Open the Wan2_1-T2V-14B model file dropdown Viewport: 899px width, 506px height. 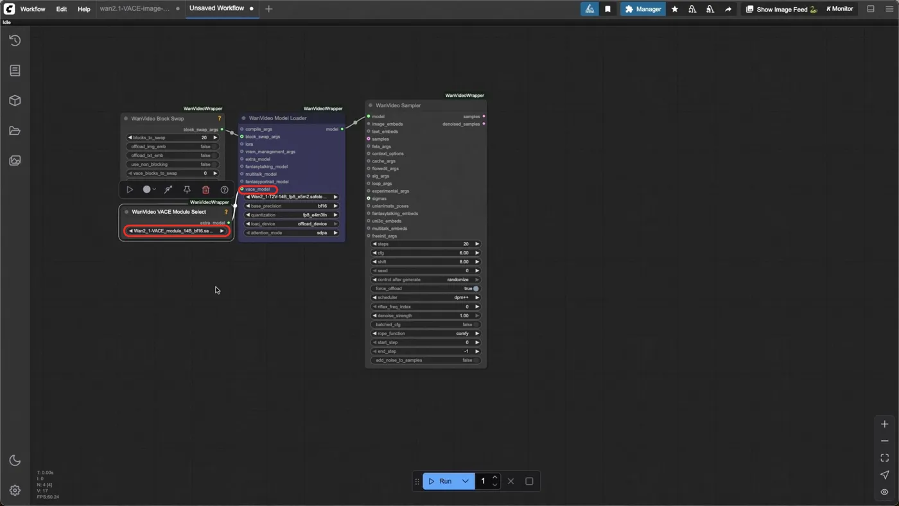point(292,197)
